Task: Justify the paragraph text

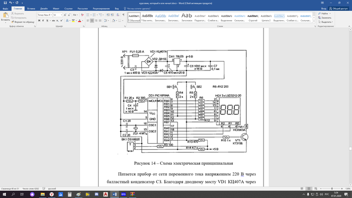Action: click(x=100, y=21)
